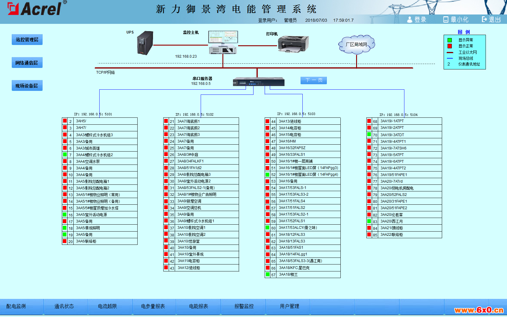Viewport: 507px width, 317px height.
Task: Select row 3AA16/32FAPSZ
Action: coord(303,148)
